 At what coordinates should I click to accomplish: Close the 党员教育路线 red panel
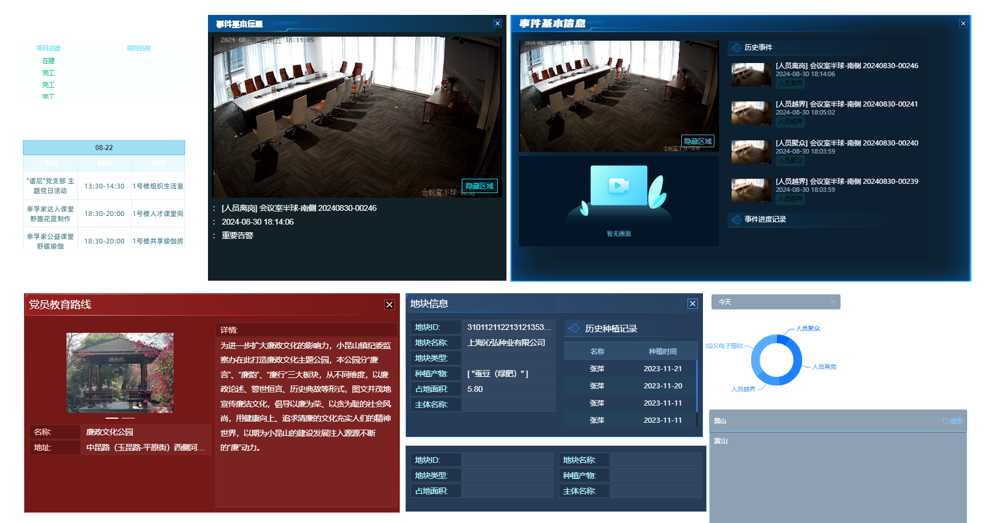[x=390, y=305]
